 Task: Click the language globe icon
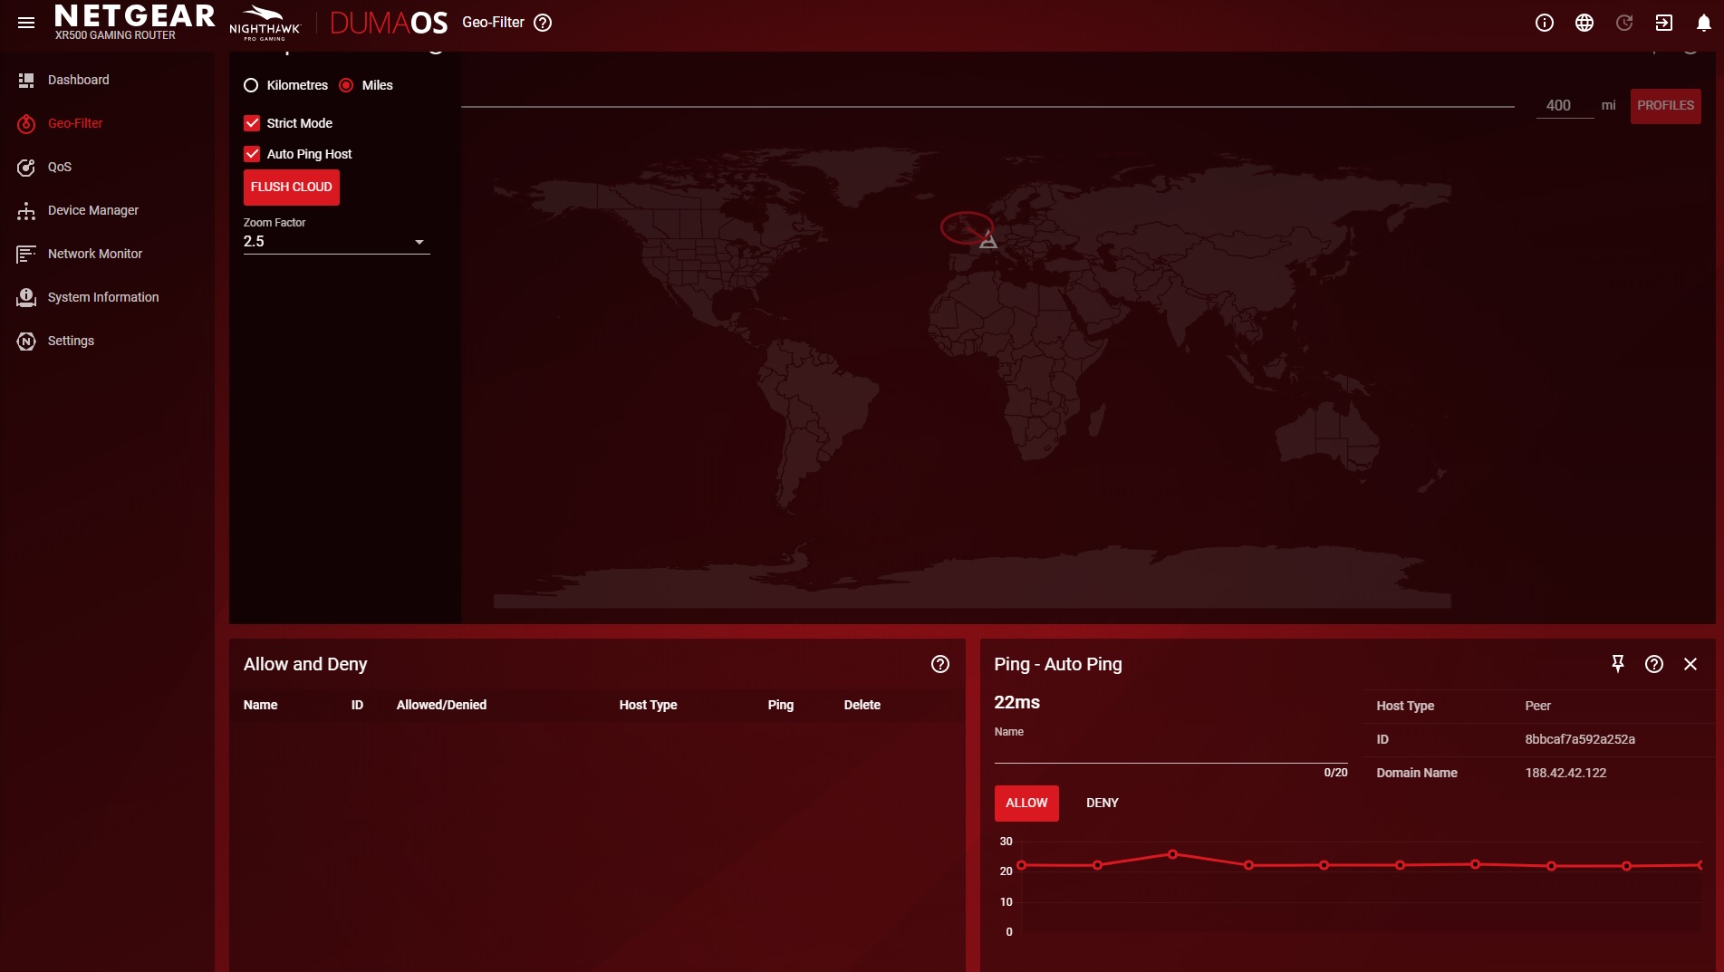point(1584,23)
